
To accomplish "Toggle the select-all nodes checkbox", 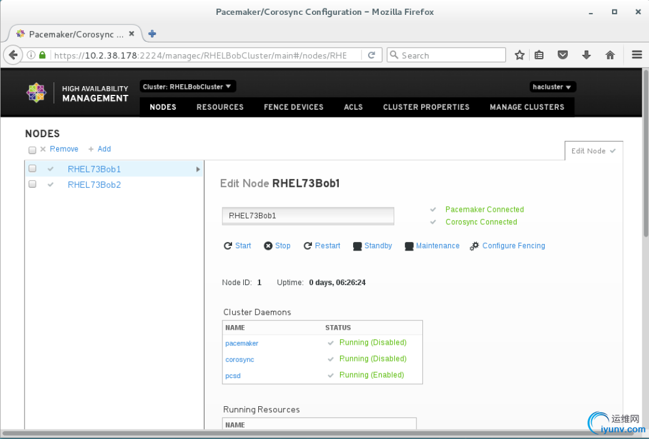I will coord(32,150).
